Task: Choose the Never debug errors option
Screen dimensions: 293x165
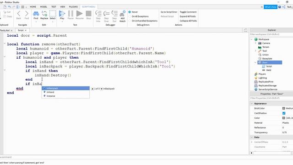Action: [x=130, y=12]
